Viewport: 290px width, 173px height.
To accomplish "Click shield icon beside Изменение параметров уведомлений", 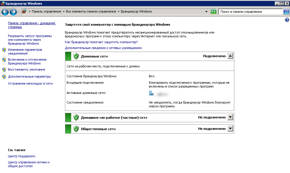I will pyautogui.click(x=4, y=50).
